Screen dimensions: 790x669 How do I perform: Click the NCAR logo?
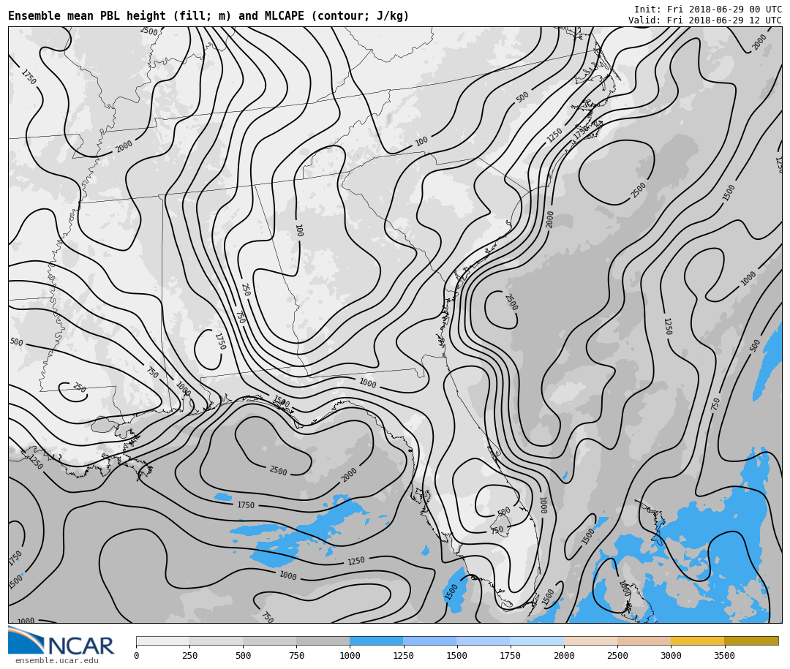(61, 640)
